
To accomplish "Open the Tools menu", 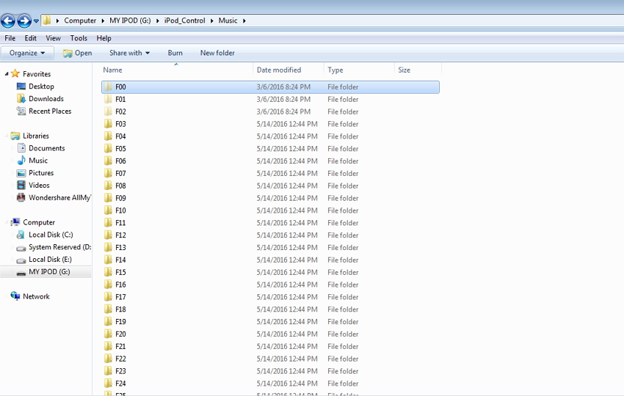I will point(79,38).
